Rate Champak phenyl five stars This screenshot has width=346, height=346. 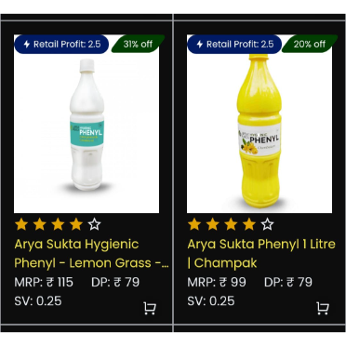pyautogui.click(x=267, y=224)
